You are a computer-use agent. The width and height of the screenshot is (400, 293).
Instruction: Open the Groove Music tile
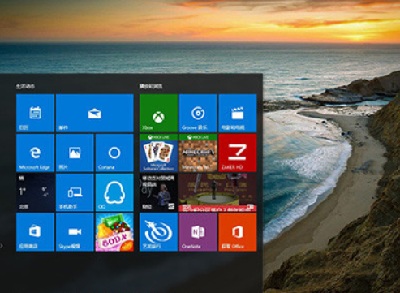[x=198, y=113]
